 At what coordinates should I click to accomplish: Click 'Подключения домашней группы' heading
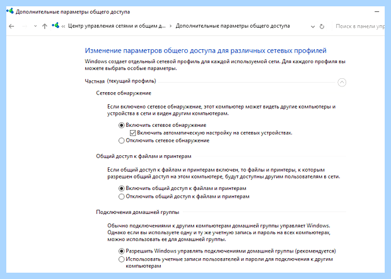coord(137,212)
